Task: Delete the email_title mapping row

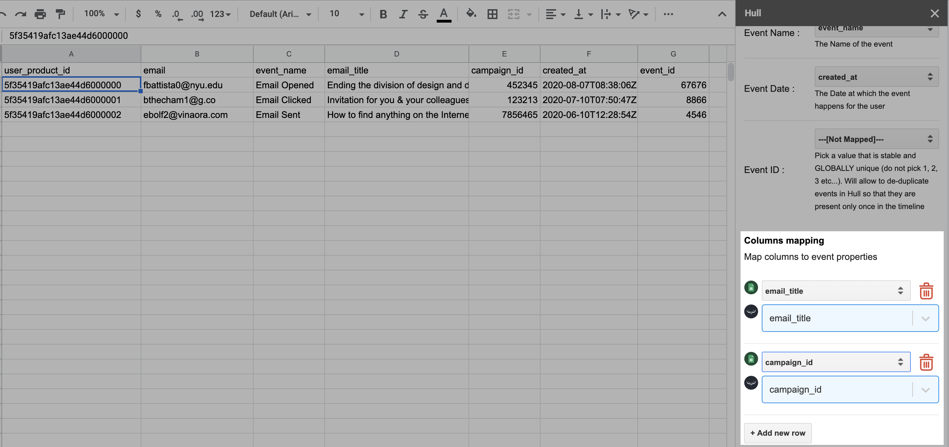Action: [x=925, y=291]
